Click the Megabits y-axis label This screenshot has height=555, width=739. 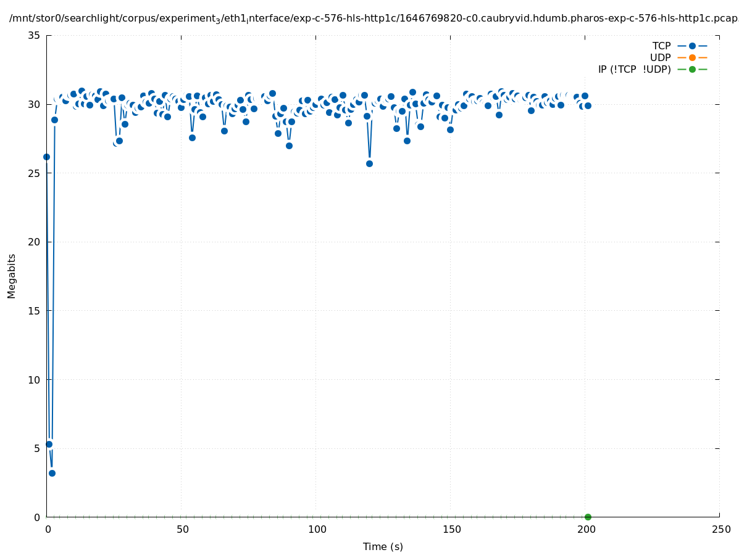(x=12, y=276)
